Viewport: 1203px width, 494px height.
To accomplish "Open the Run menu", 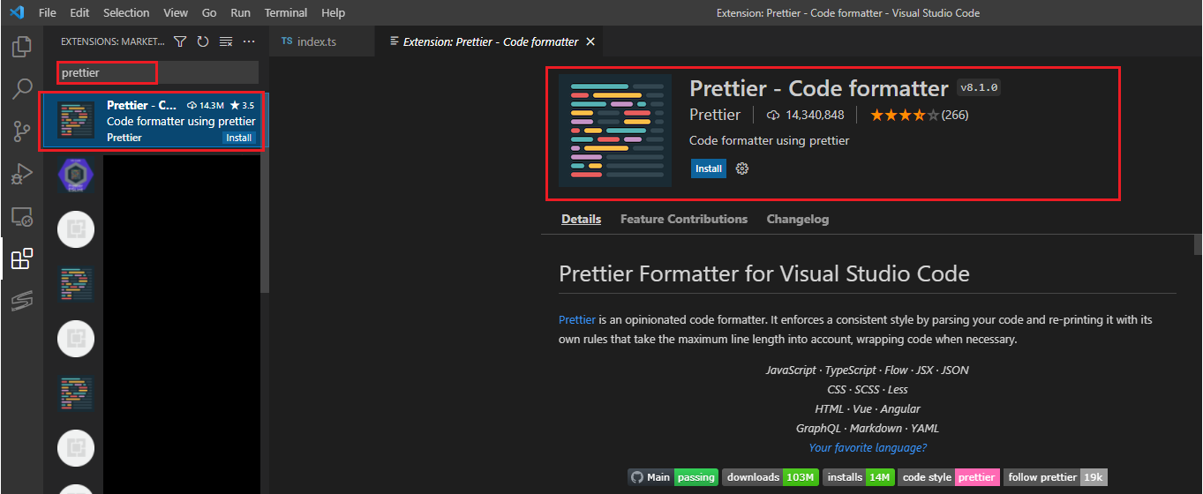I will pyautogui.click(x=240, y=13).
